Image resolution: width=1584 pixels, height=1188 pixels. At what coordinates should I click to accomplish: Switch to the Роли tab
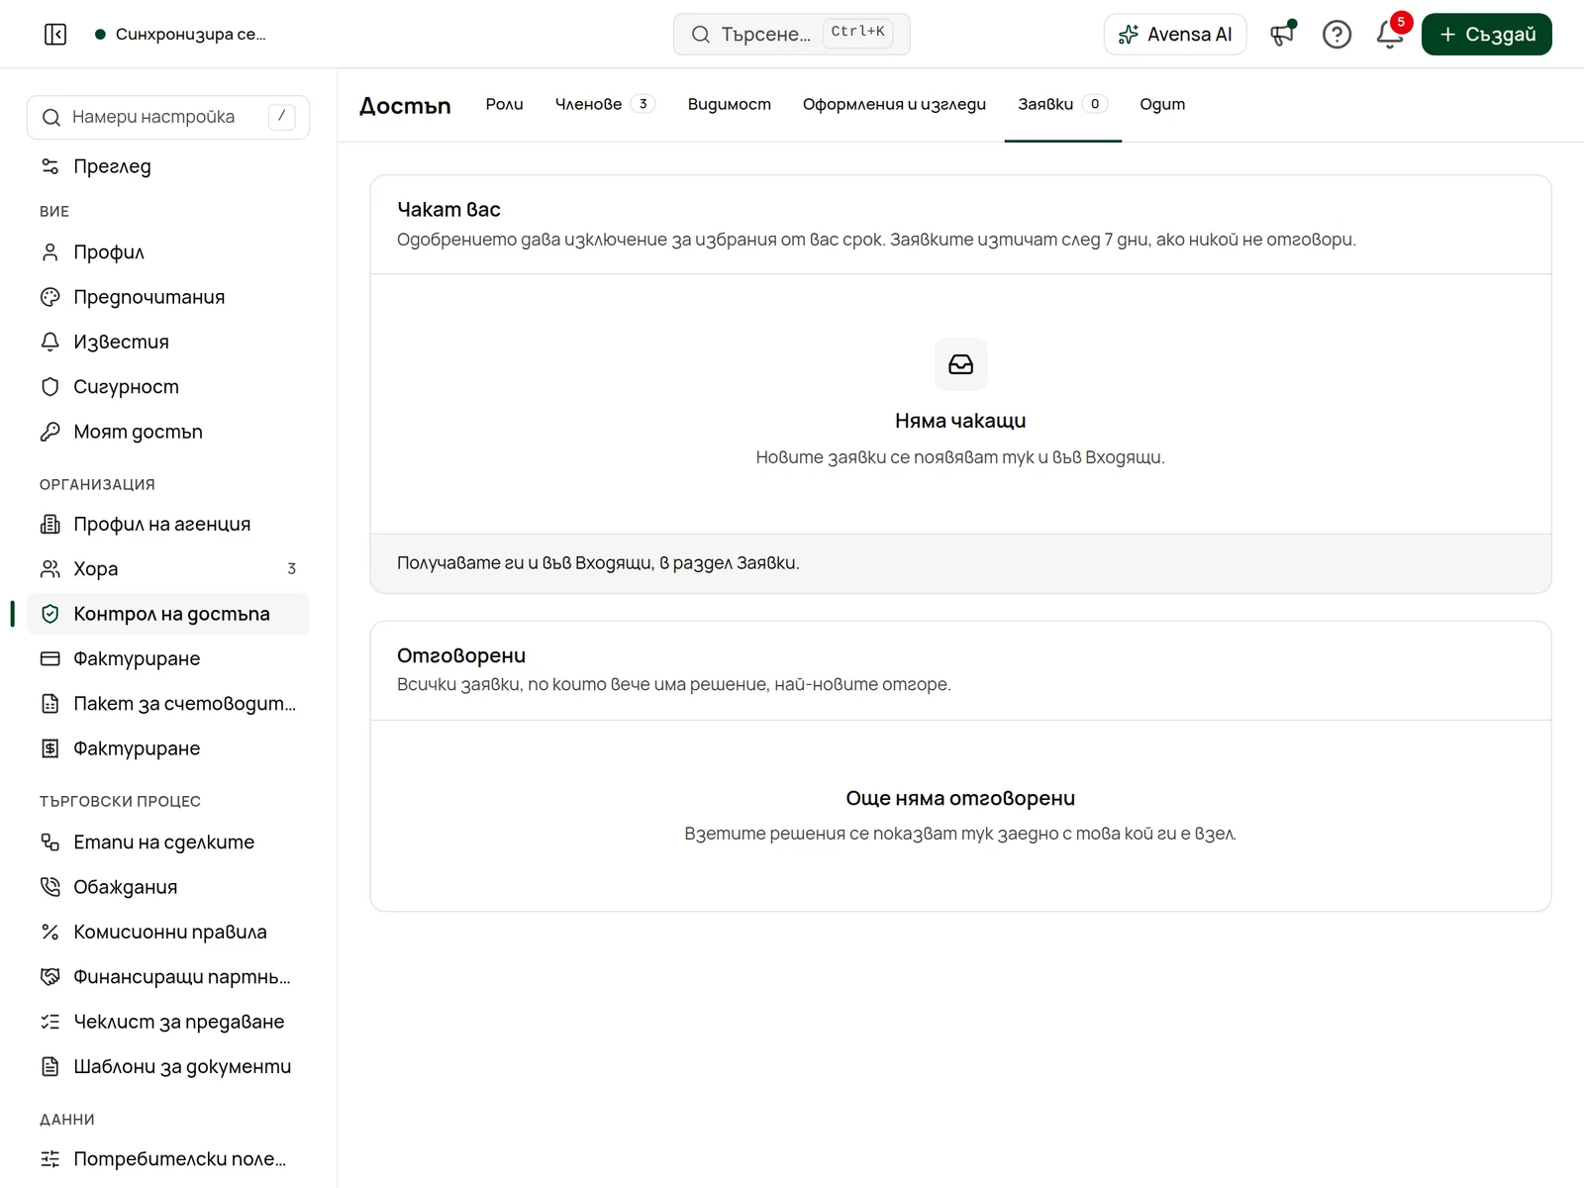pyautogui.click(x=504, y=104)
